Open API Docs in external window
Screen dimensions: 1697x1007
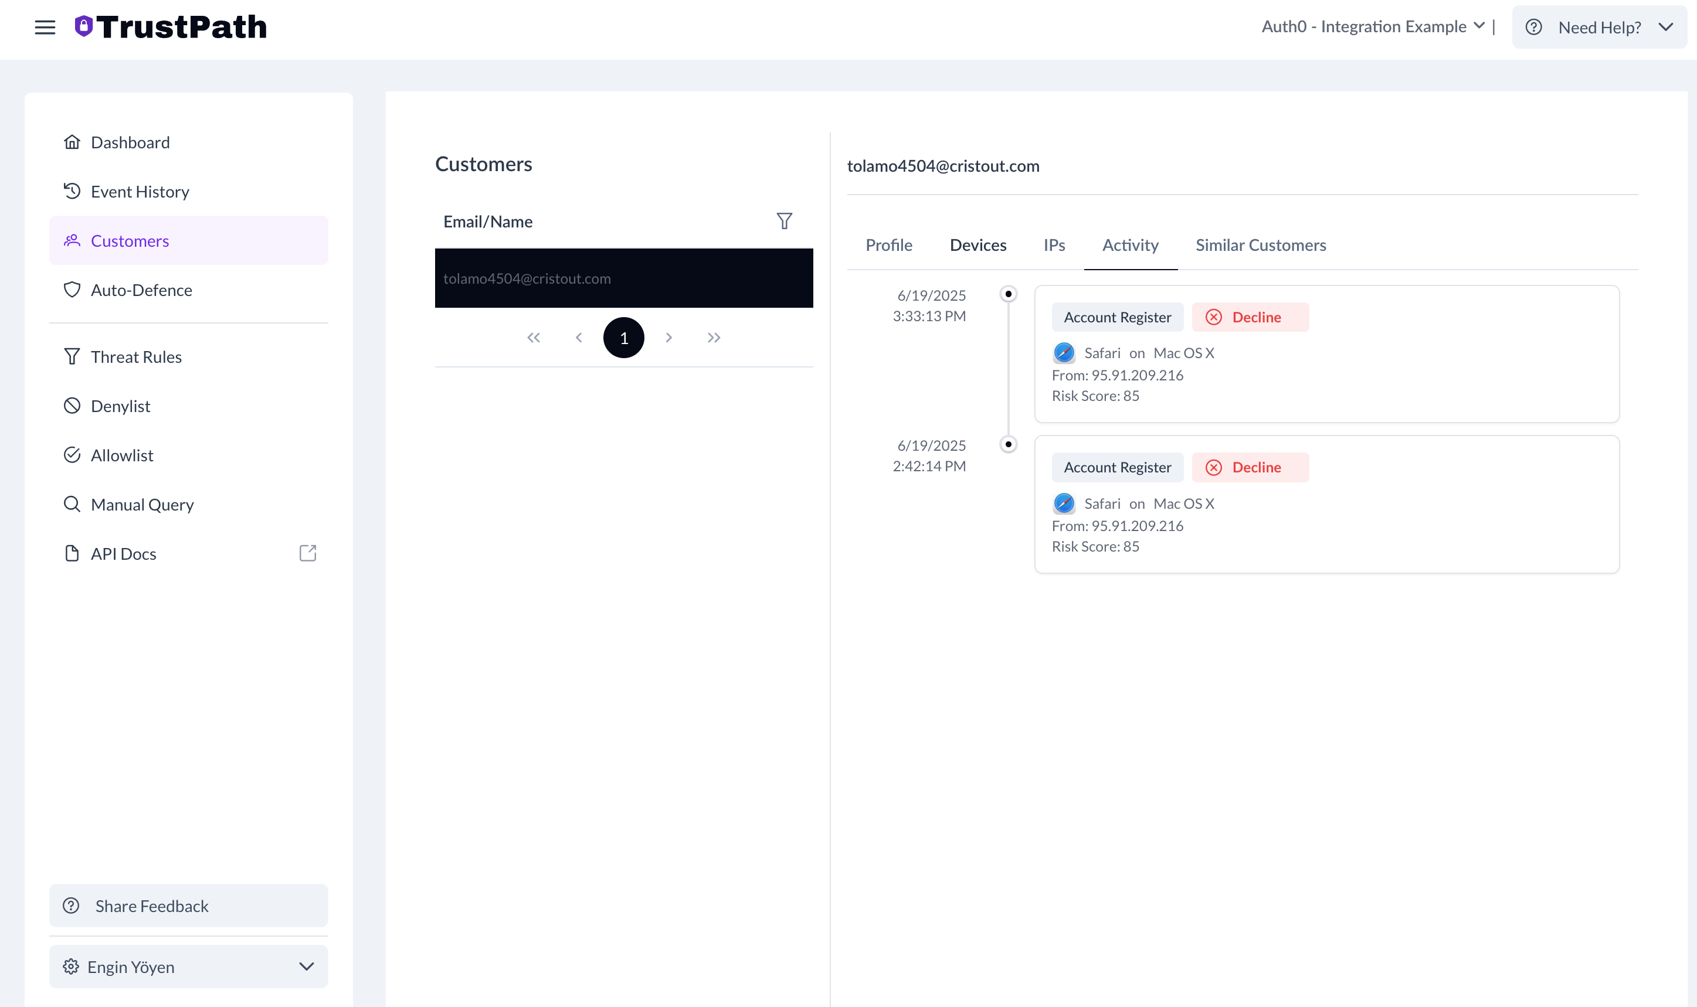(307, 553)
